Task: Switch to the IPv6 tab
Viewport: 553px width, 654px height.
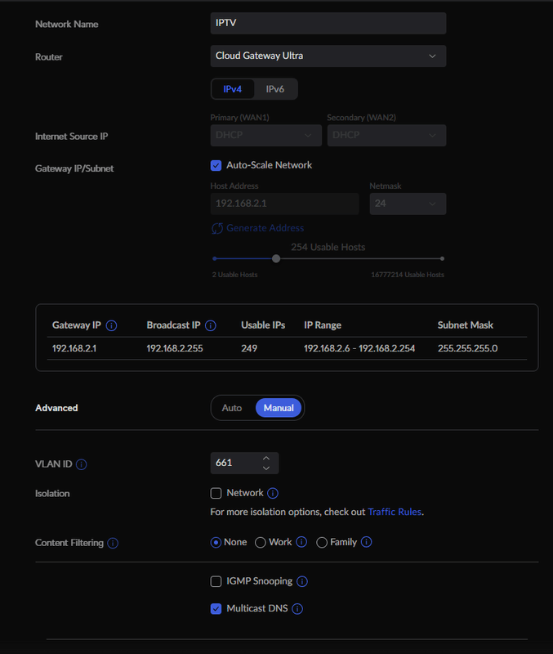Action: pos(275,89)
